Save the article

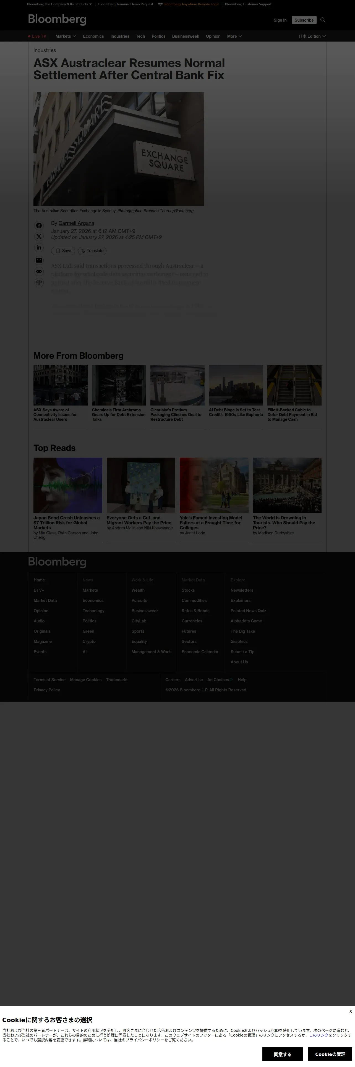pyautogui.click(x=63, y=251)
